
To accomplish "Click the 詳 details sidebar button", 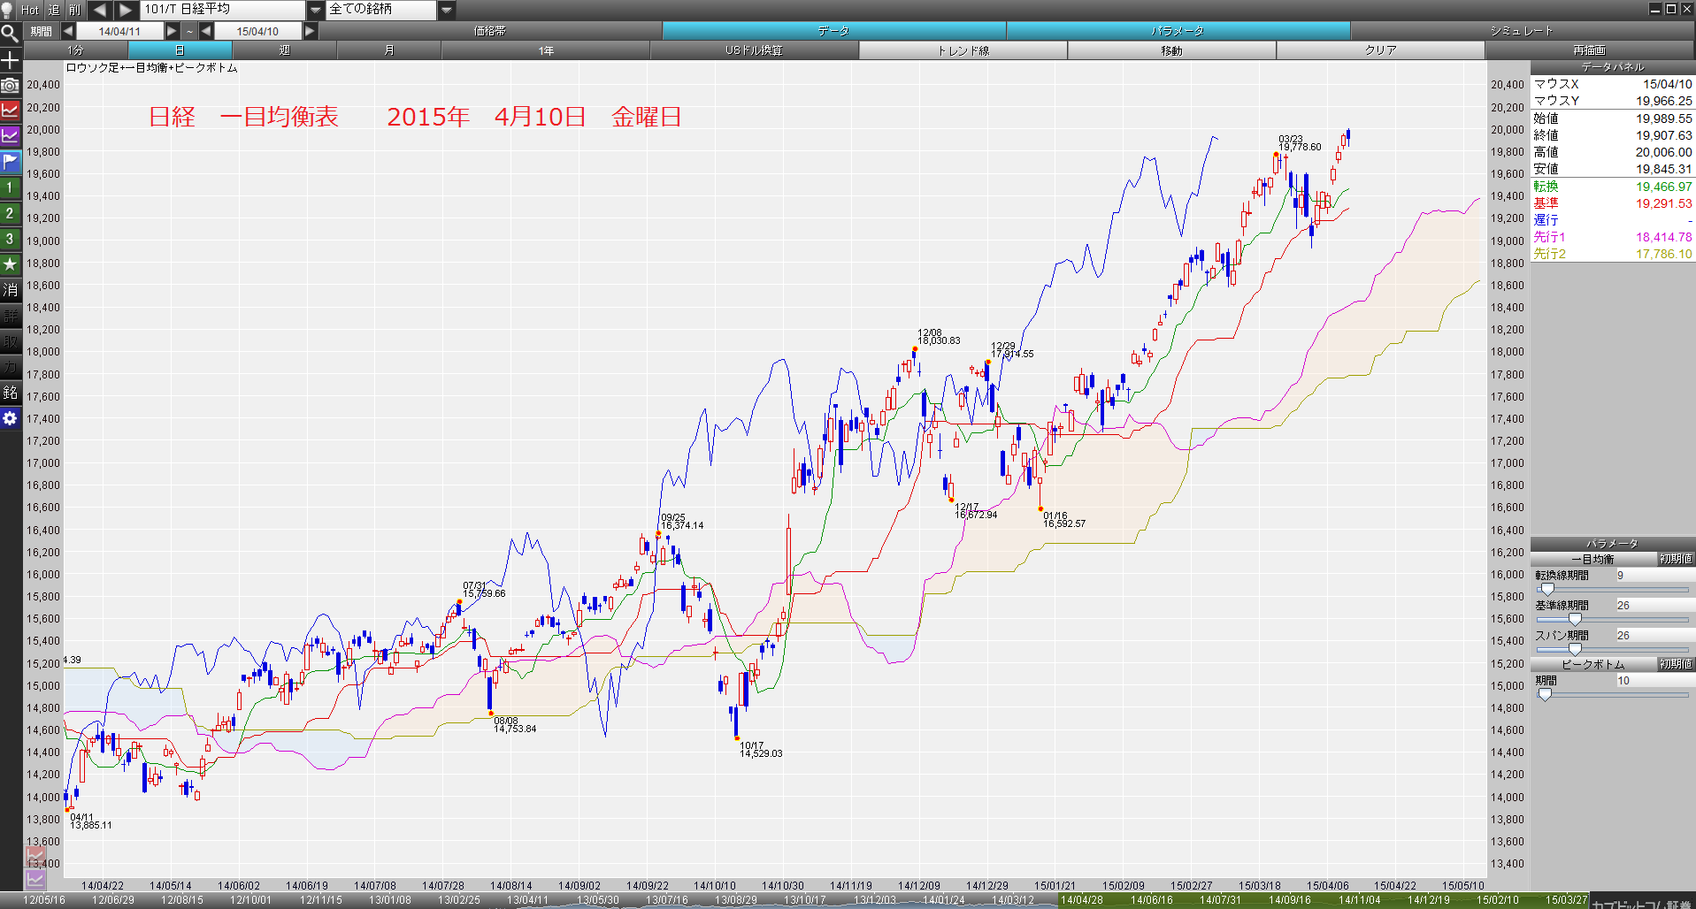I will [x=10, y=316].
